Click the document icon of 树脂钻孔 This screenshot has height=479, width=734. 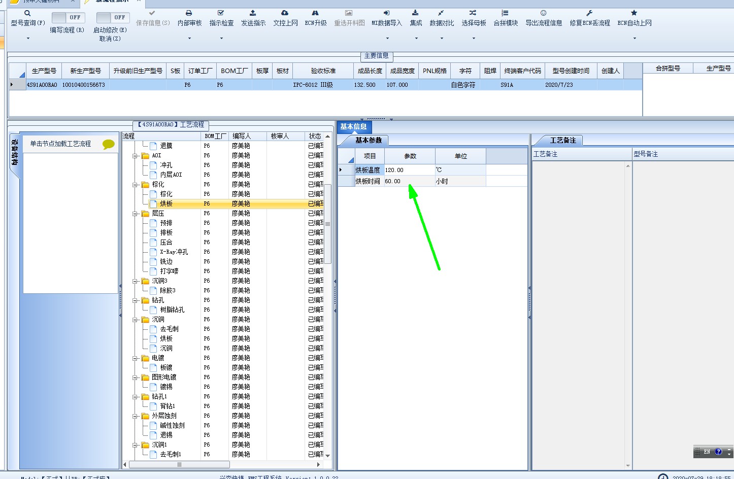pos(153,310)
